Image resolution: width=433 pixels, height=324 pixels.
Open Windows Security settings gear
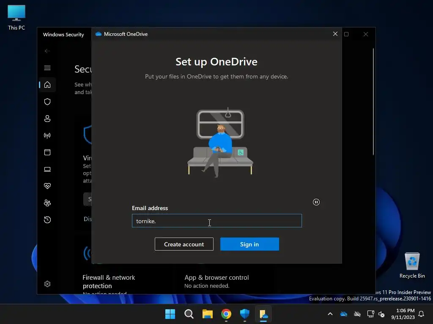point(47,284)
